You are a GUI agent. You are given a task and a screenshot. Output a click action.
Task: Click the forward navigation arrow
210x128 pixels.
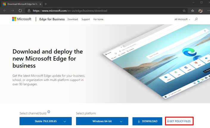[13, 11]
